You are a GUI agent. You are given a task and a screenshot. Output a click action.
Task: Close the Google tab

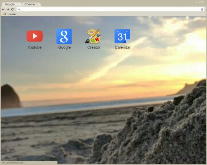(19, 5)
